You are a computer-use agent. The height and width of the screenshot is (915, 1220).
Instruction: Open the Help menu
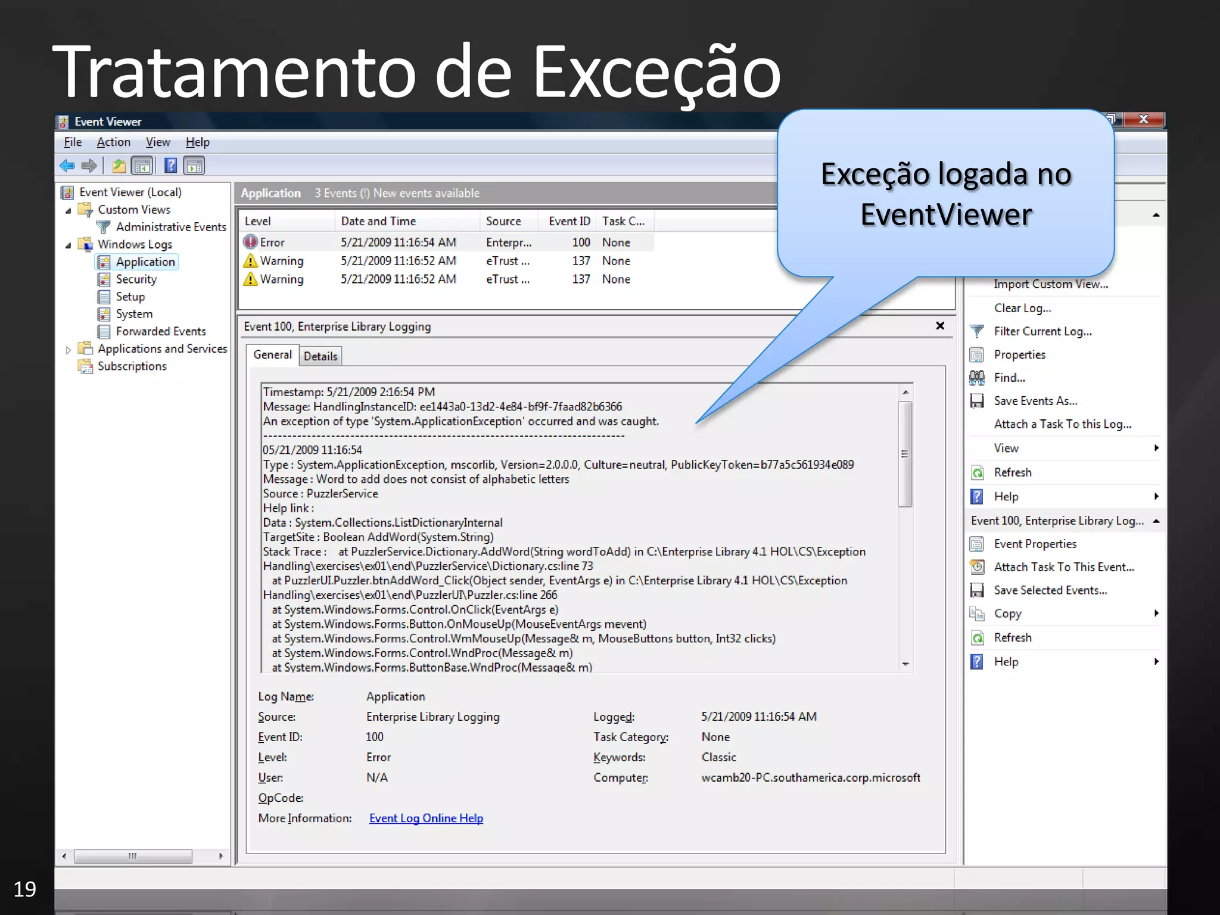[x=197, y=142]
